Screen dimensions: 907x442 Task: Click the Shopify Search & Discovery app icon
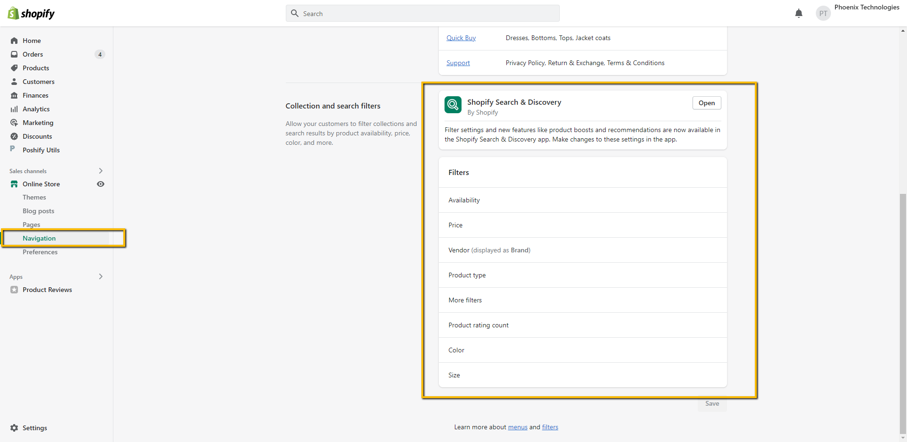point(453,105)
